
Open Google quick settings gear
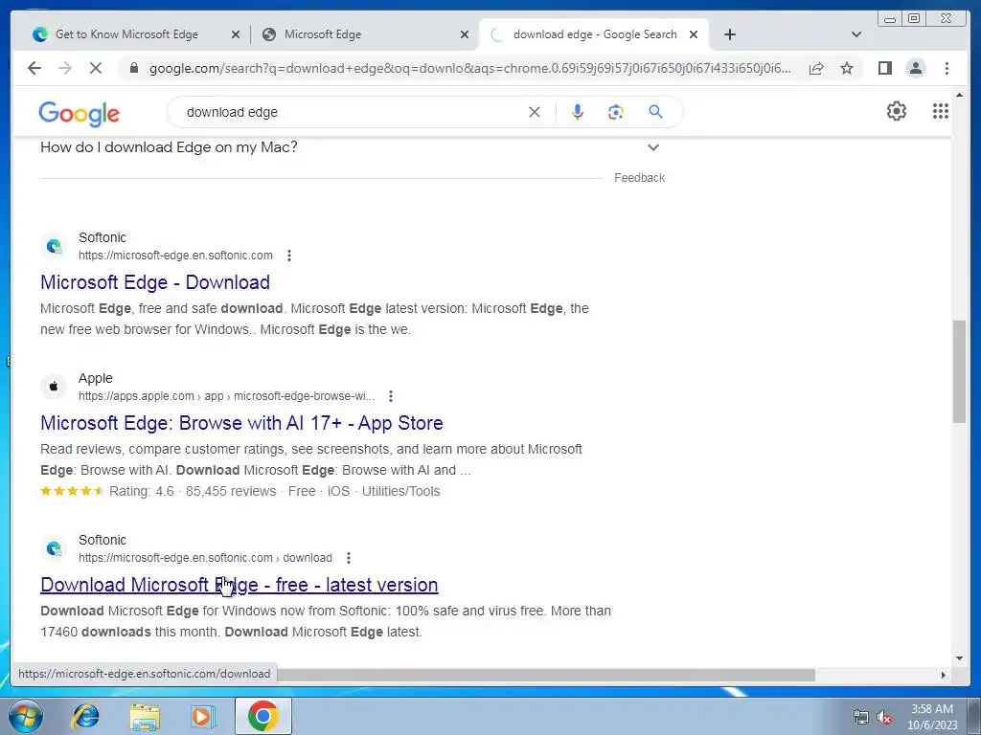[x=897, y=111]
